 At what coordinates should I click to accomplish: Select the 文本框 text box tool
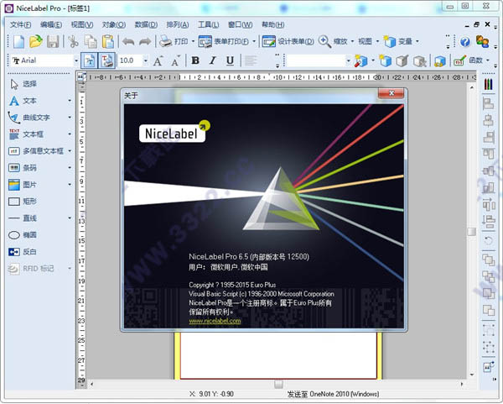[x=26, y=134]
